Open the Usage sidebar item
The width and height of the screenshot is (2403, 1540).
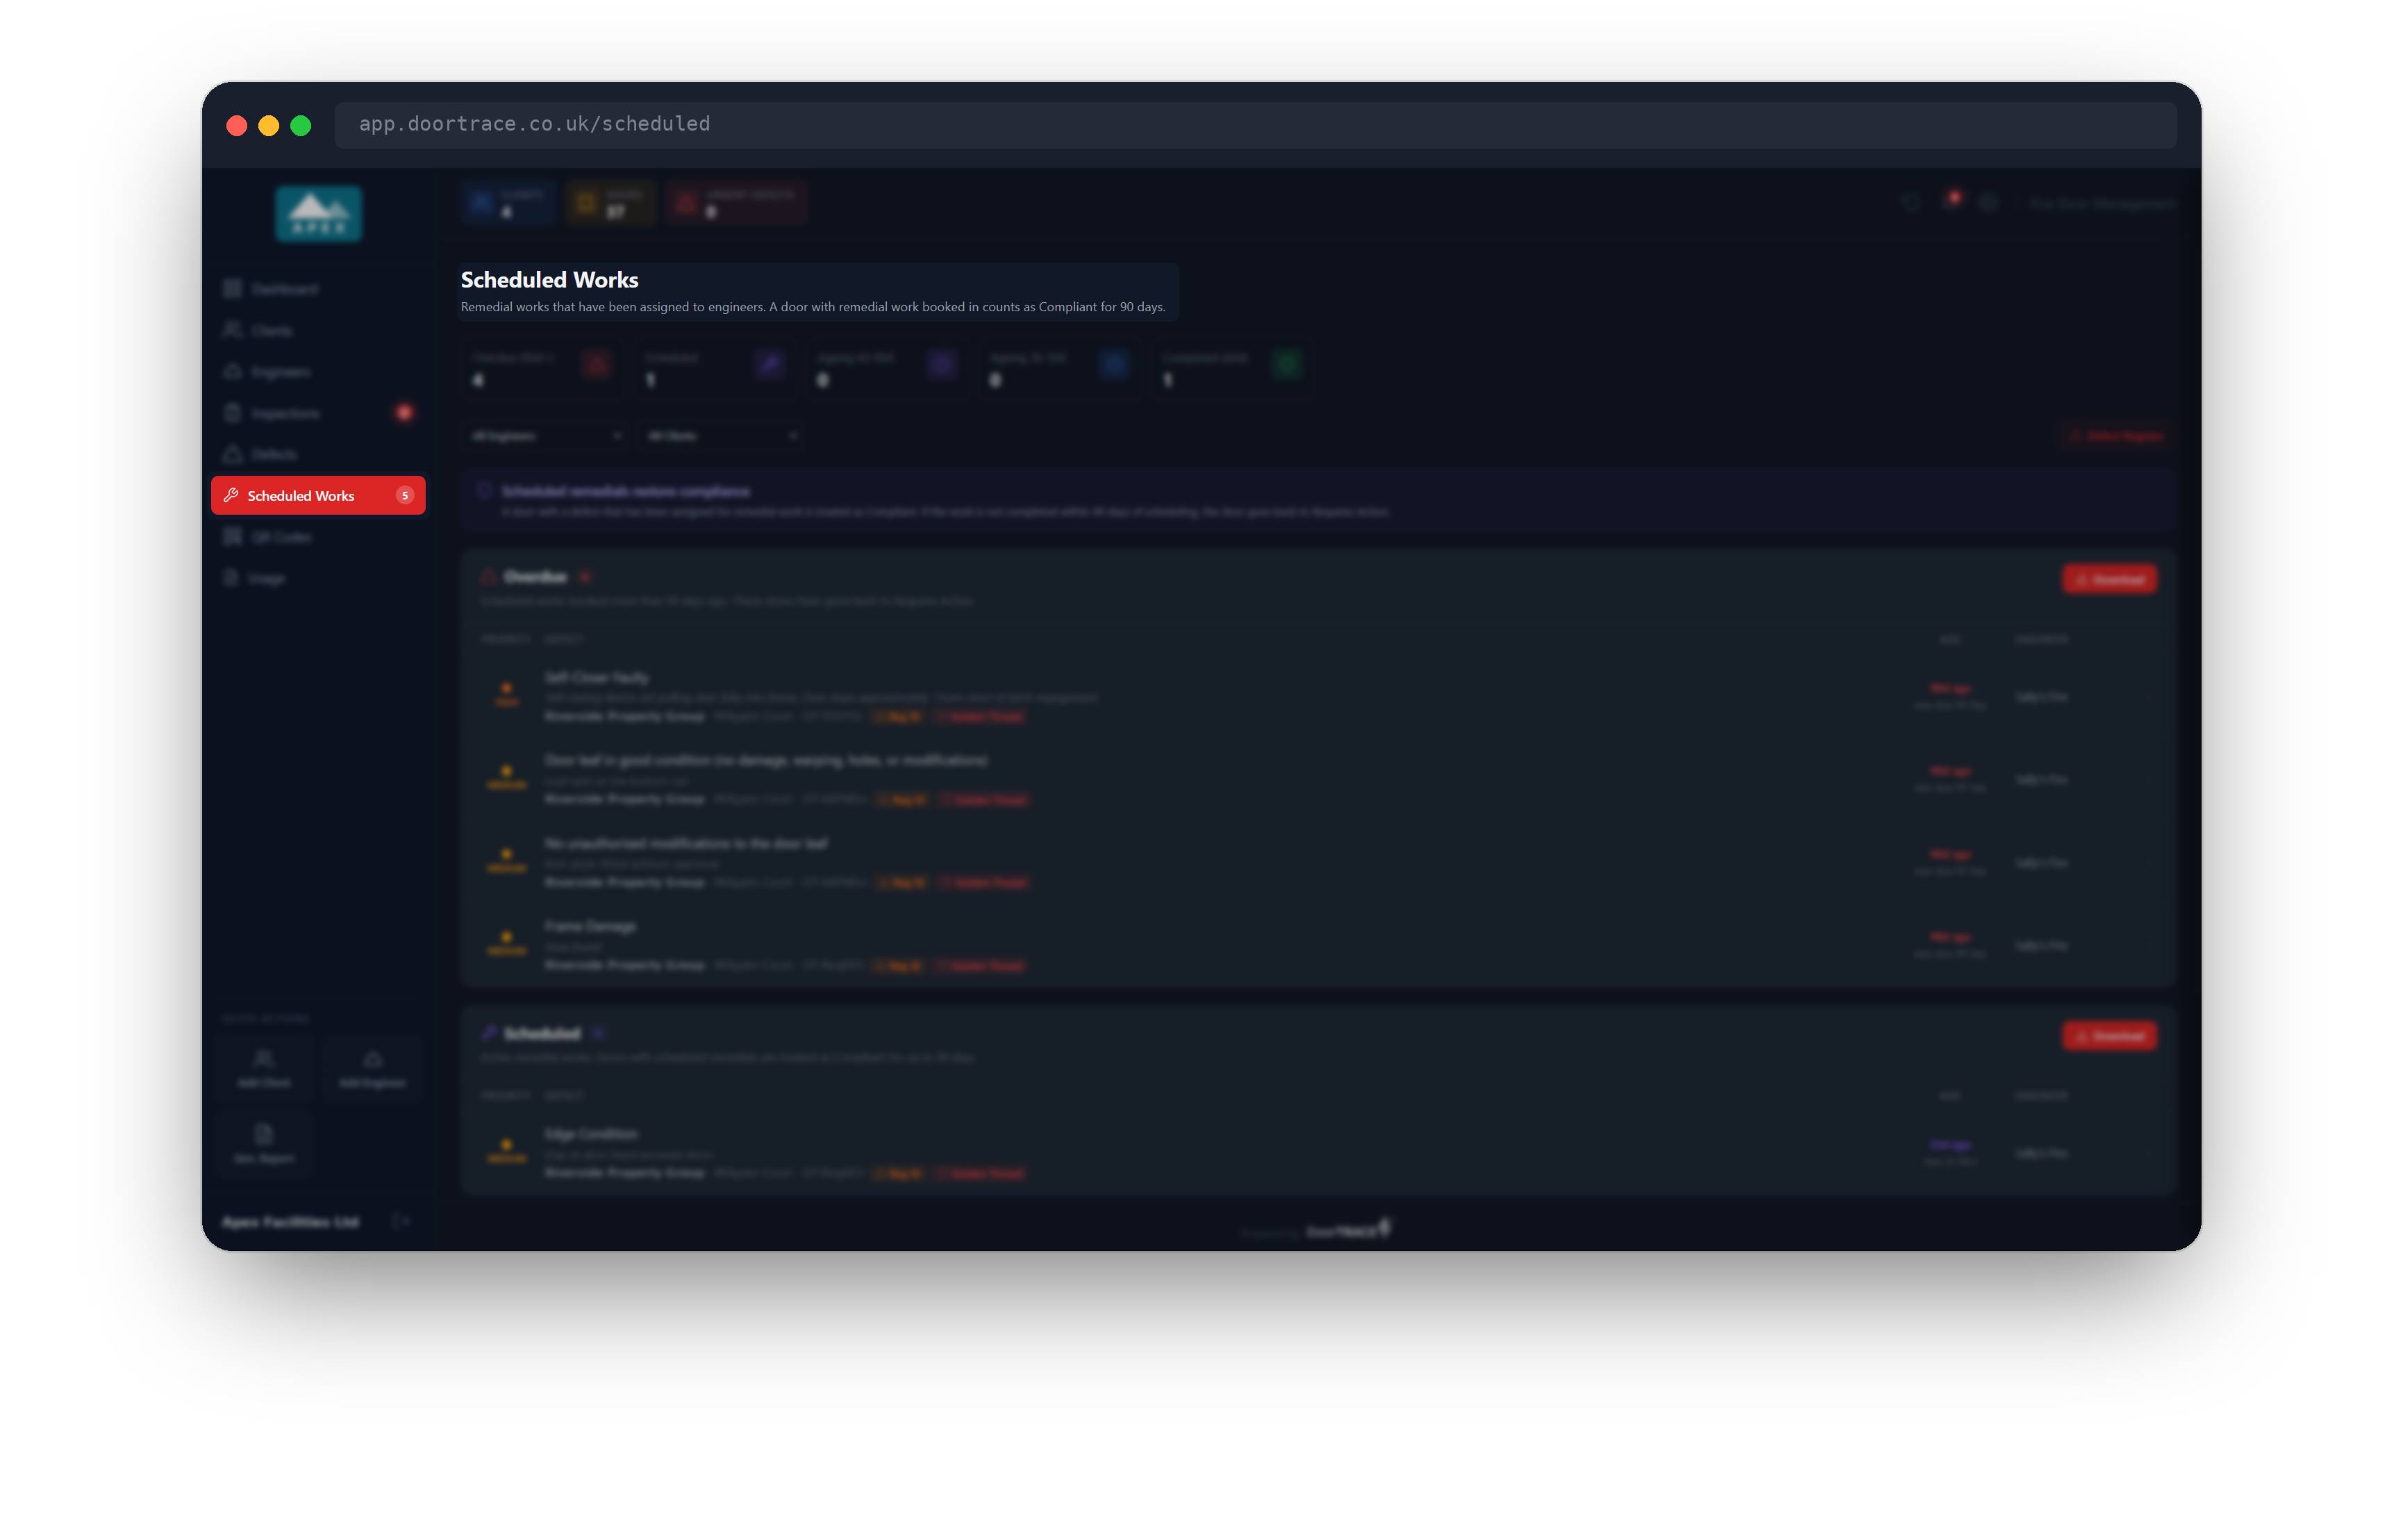[x=318, y=578]
